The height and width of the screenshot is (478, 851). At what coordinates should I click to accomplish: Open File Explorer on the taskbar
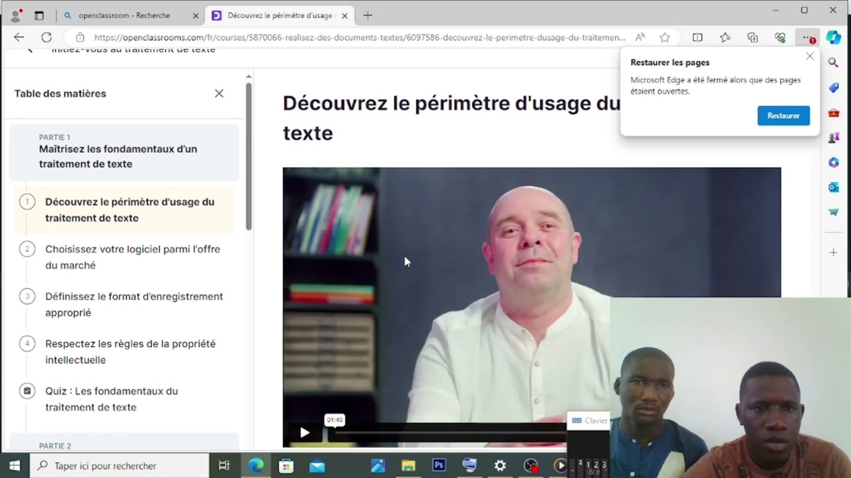click(408, 465)
